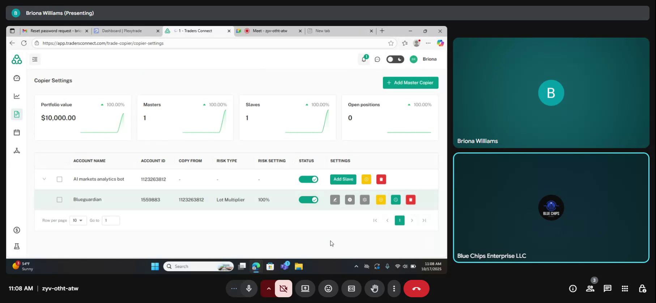This screenshot has height=303, width=656.
Task: Open the trade copier document sidebar icon
Action: pos(17,114)
